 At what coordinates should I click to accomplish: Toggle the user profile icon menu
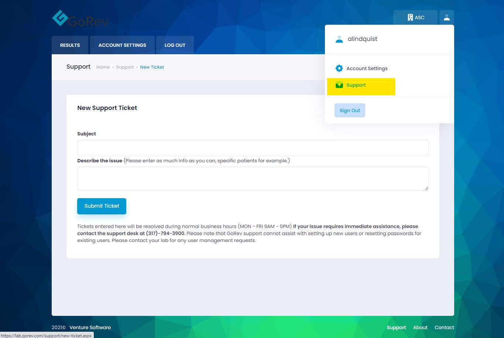point(446,17)
